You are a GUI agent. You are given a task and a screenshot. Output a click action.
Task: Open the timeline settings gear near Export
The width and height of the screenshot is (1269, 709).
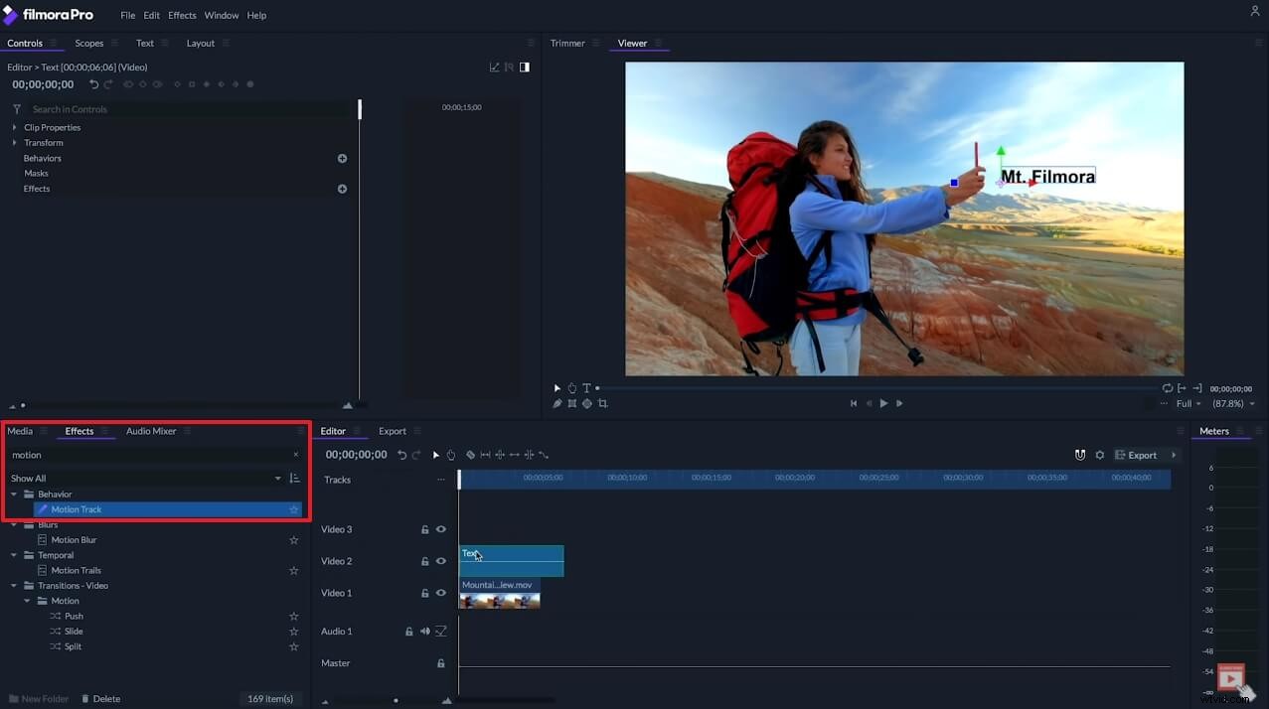coord(1099,455)
